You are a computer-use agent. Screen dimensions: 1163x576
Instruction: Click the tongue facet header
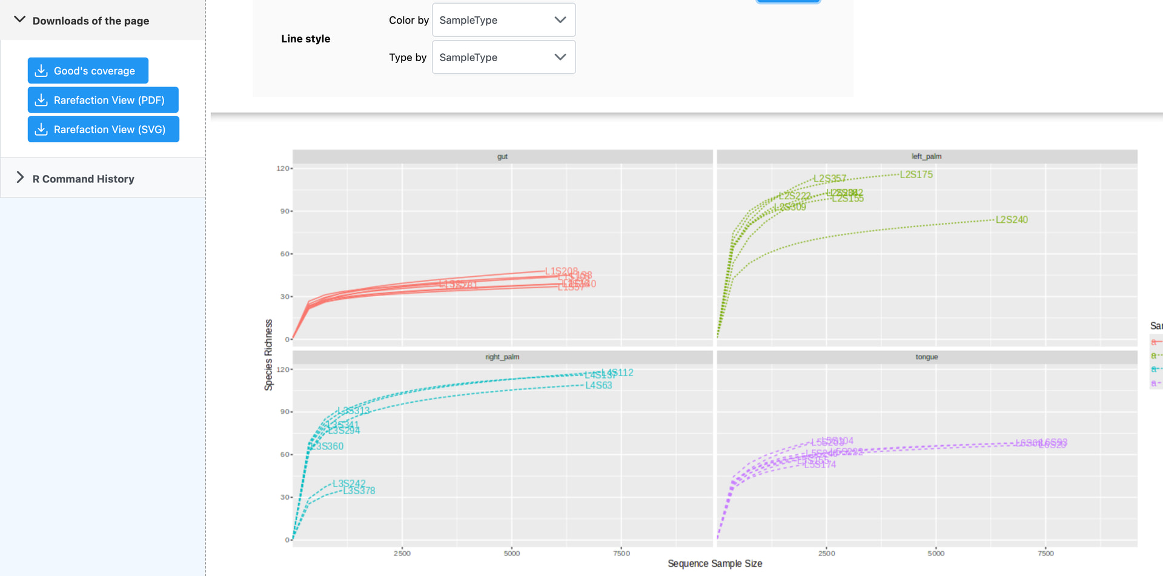(x=926, y=357)
